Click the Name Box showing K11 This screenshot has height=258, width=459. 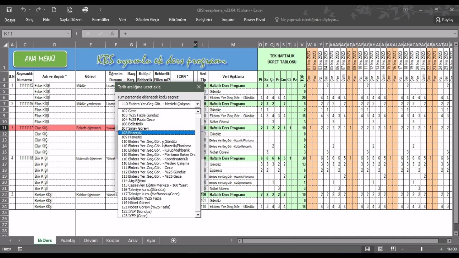point(34,34)
